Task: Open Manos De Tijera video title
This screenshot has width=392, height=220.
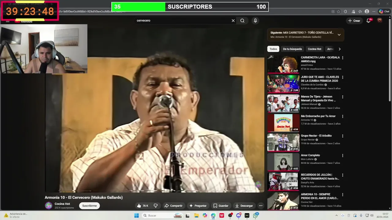Action: click(318, 98)
